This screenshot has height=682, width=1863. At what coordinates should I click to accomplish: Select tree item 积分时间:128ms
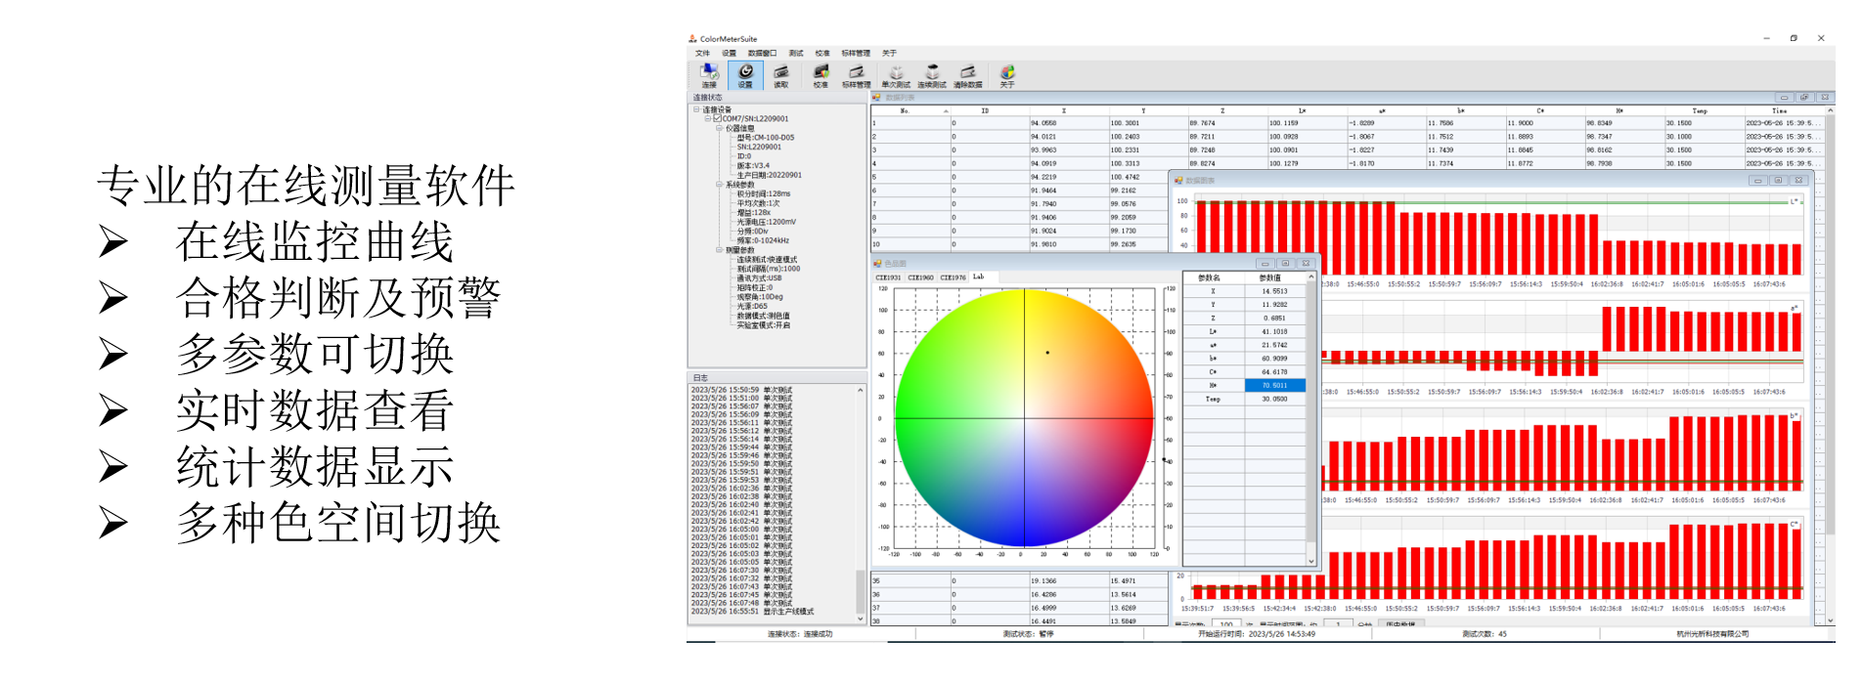(764, 193)
